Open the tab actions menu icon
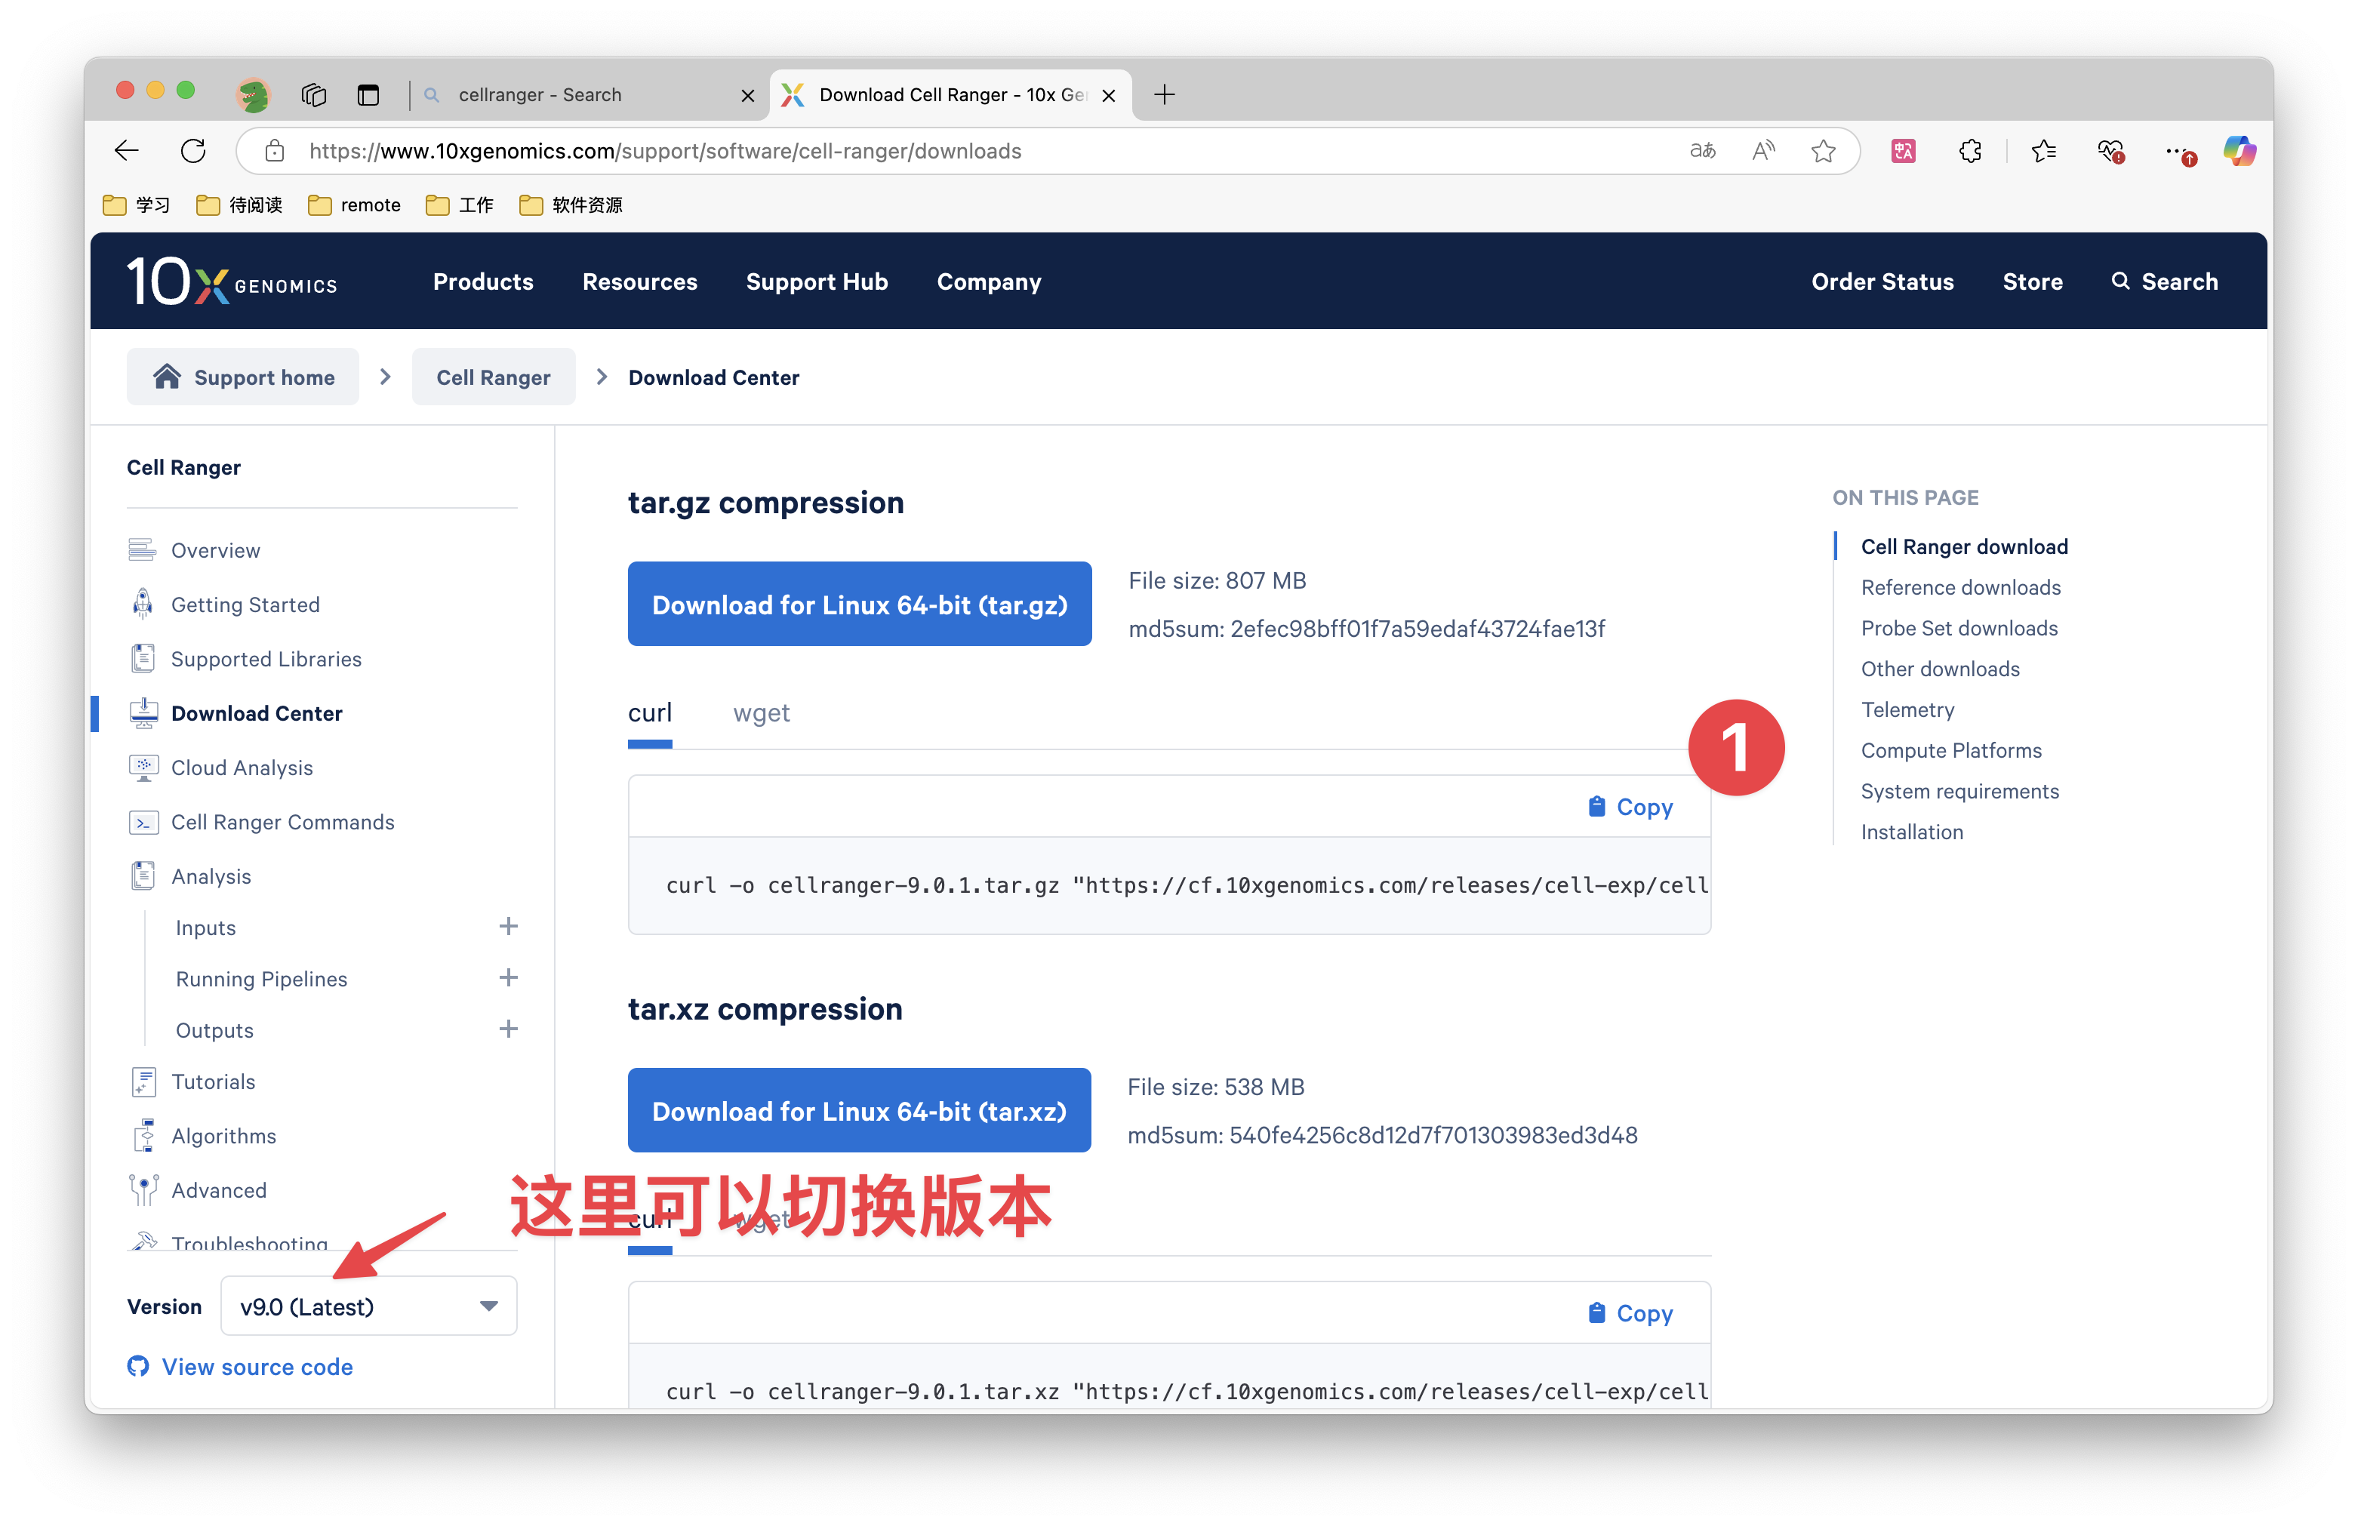Image resolution: width=2358 pixels, height=1526 pixels. [368, 95]
